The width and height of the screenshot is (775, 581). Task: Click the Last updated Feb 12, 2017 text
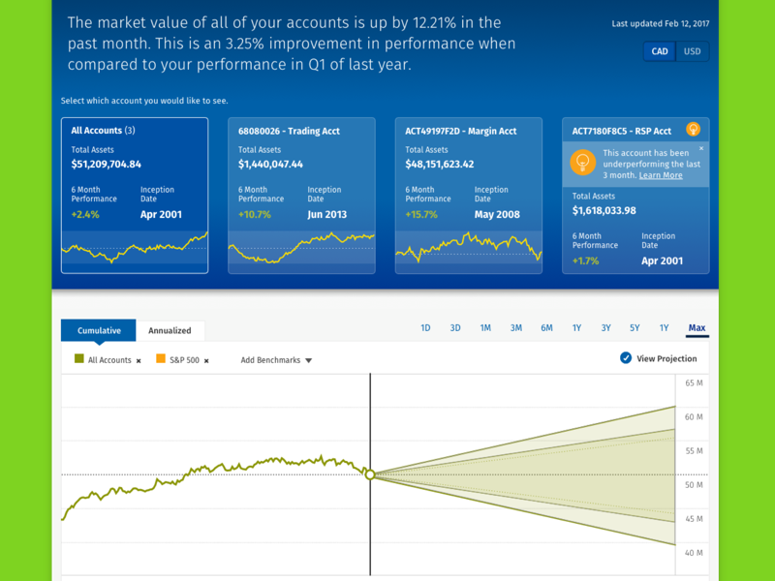click(661, 23)
